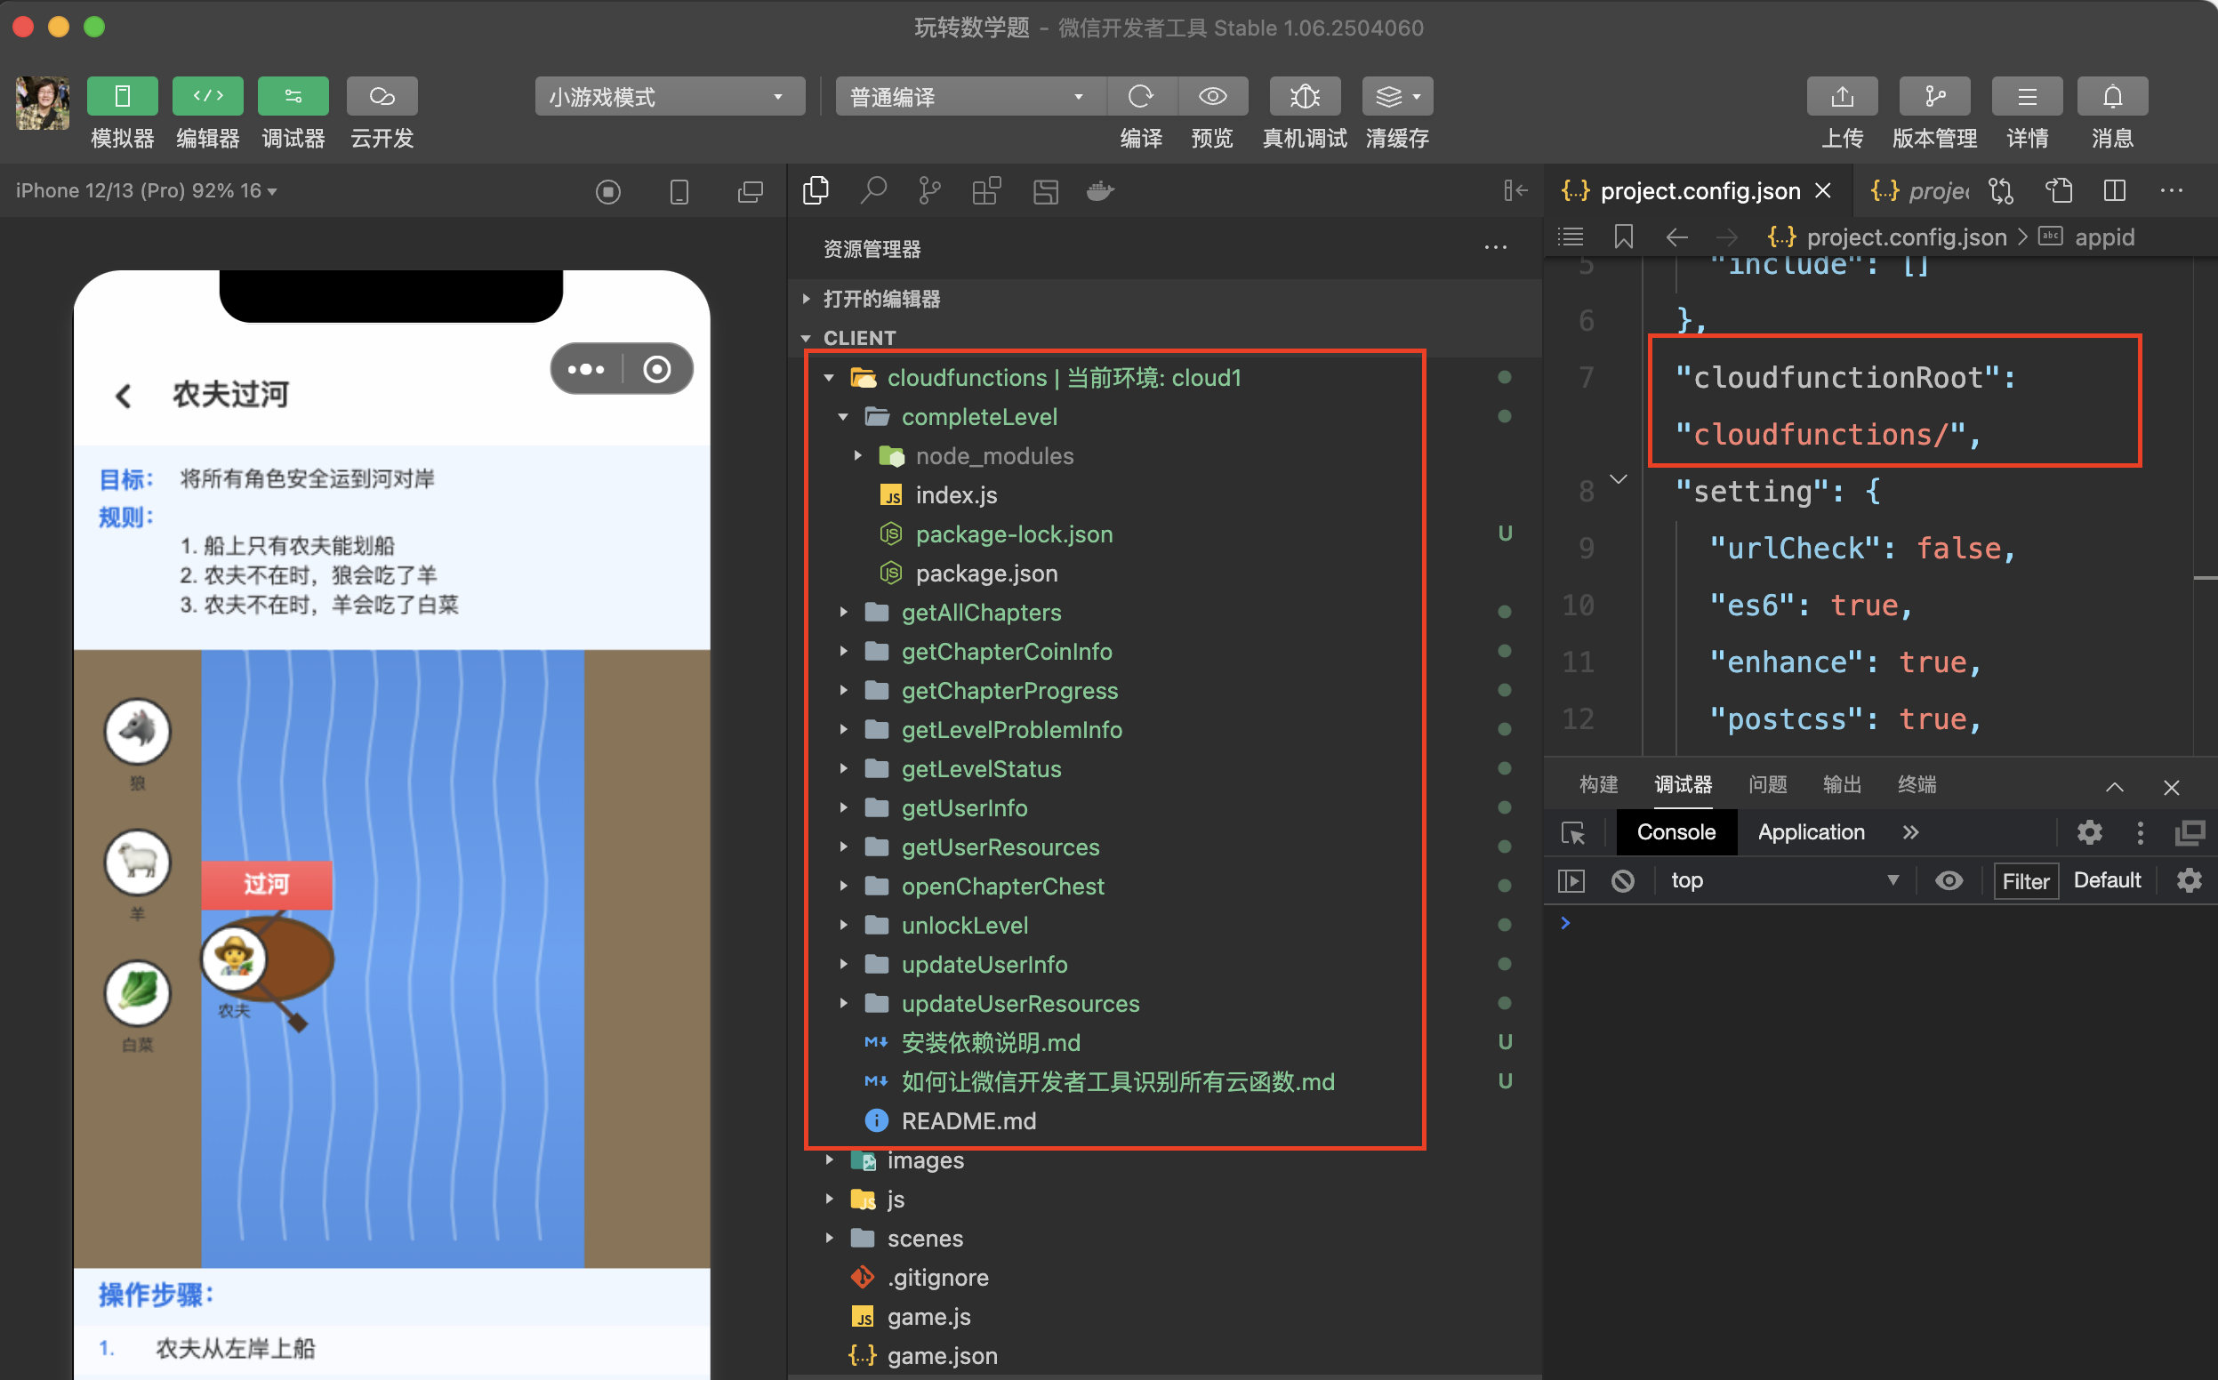
Task: Open the source control branch icon in sidebar
Action: click(x=929, y=191)
